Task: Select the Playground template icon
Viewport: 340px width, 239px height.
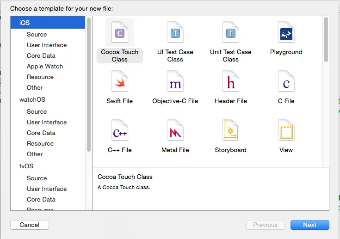Action: coord(286,33)
